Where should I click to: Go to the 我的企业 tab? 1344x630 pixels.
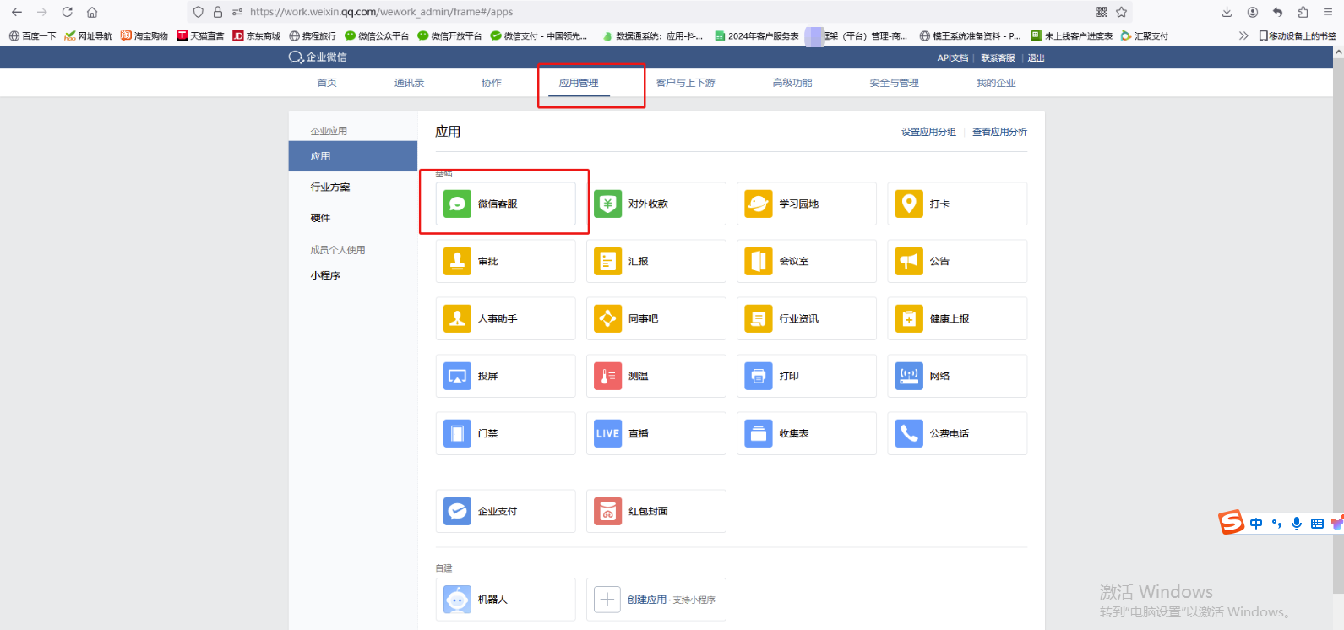click(x=995, y=83)
